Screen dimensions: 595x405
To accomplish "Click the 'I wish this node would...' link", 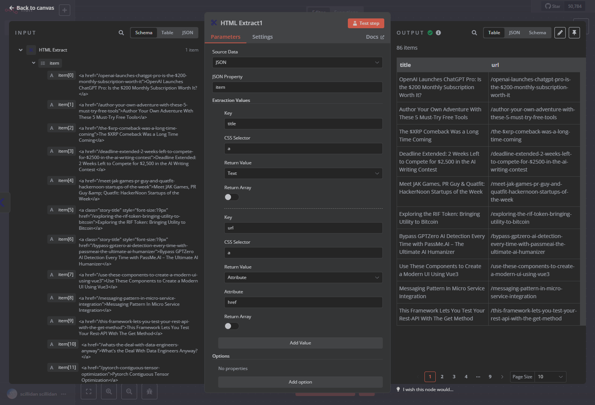I will click(428, 390).
